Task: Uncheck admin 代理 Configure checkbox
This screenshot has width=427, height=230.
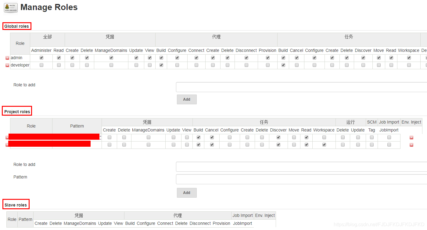Action: (177, 58)
